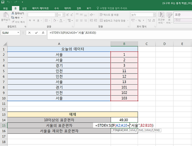Screen dimensions: 192x146
Task: Save workbook via quick access toolbar
Action: [3, 2]
